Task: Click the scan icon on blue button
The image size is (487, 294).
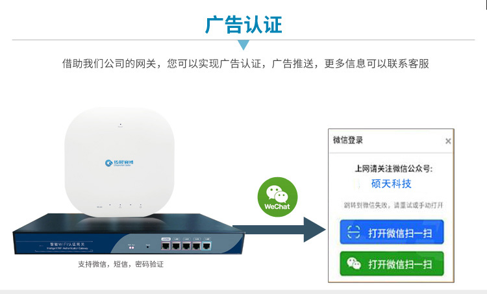Action: pyautogui.click(x=353, y=232)
